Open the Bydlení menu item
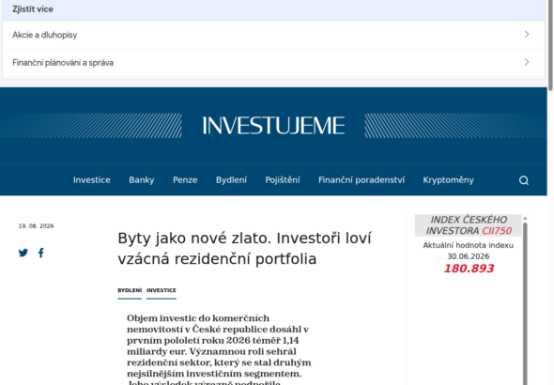The width and height of the screenshot is (554, 385). point(231,180)
